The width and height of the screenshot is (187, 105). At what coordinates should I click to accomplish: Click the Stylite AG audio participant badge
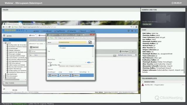point(147,24)
